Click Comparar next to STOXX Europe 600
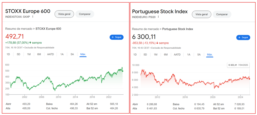The width and height of the screenshot is (257, 115). tap(85, 14)
